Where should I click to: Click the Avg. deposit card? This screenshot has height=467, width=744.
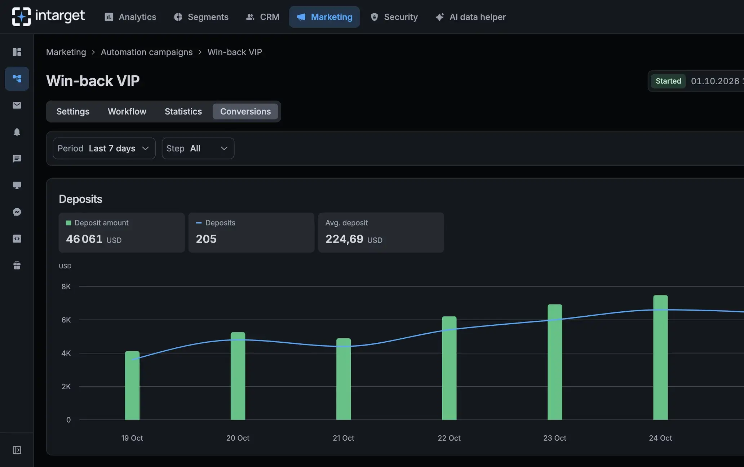coord(381,232)
